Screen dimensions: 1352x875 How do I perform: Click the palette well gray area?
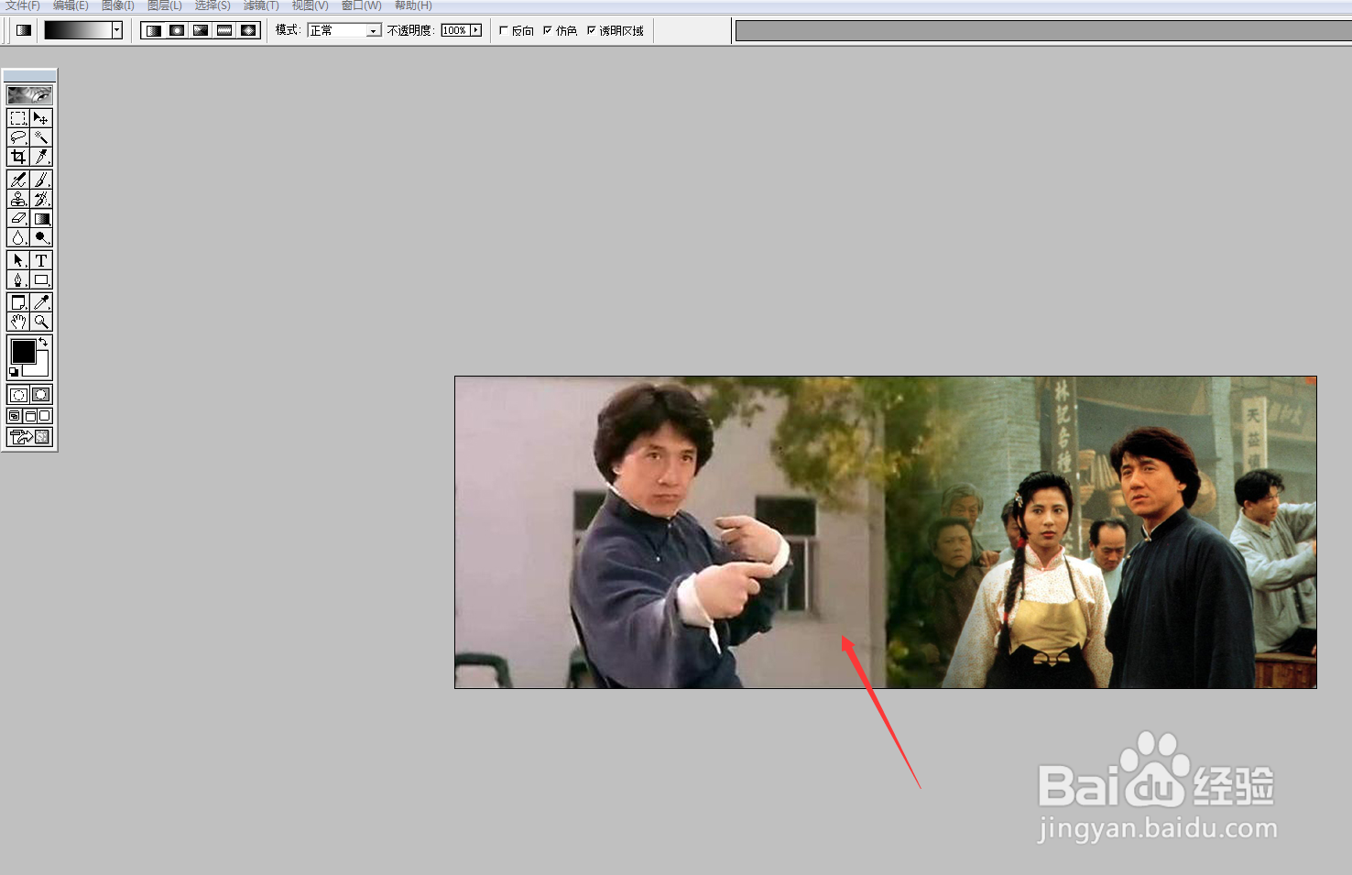1043,30
